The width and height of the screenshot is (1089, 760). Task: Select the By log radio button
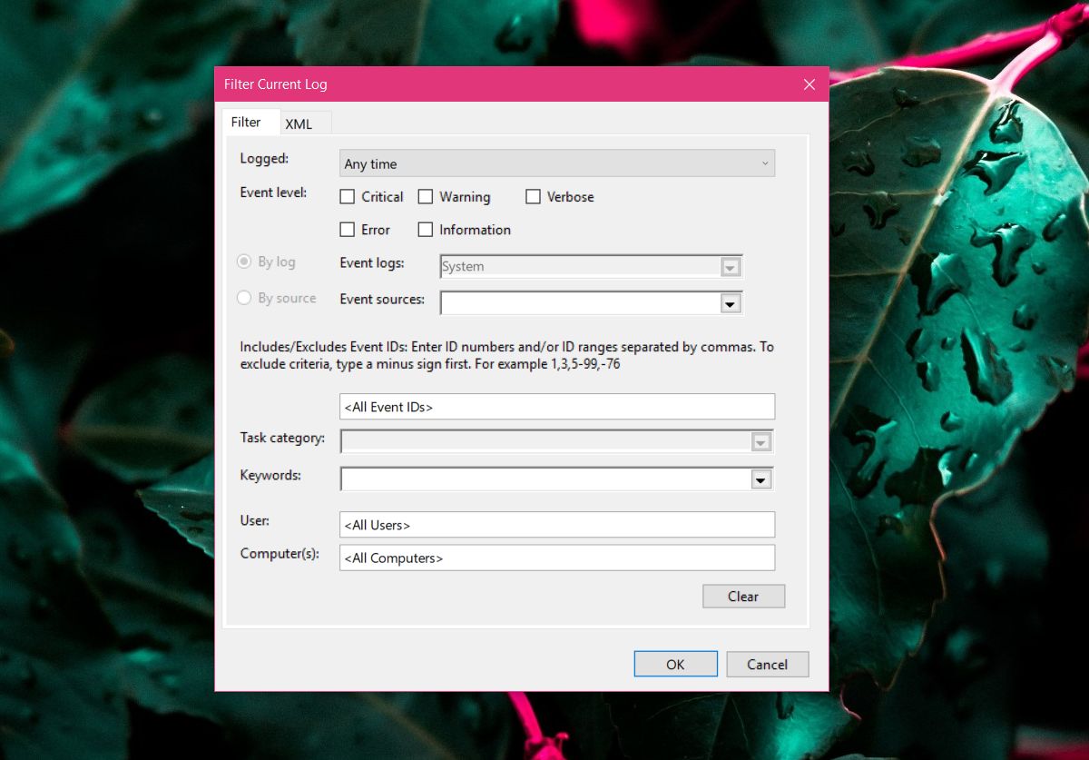click(x=243, y=262)
